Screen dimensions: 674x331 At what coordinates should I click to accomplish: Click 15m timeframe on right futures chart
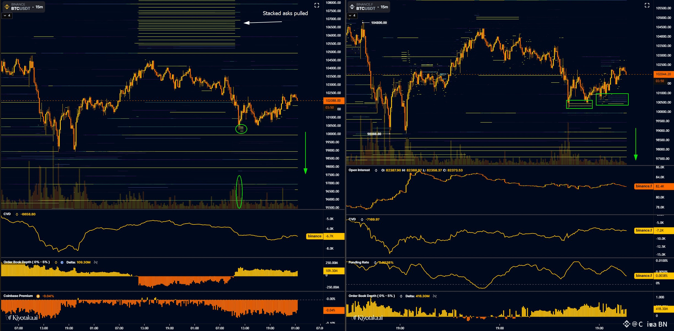(x=384, y=7)
